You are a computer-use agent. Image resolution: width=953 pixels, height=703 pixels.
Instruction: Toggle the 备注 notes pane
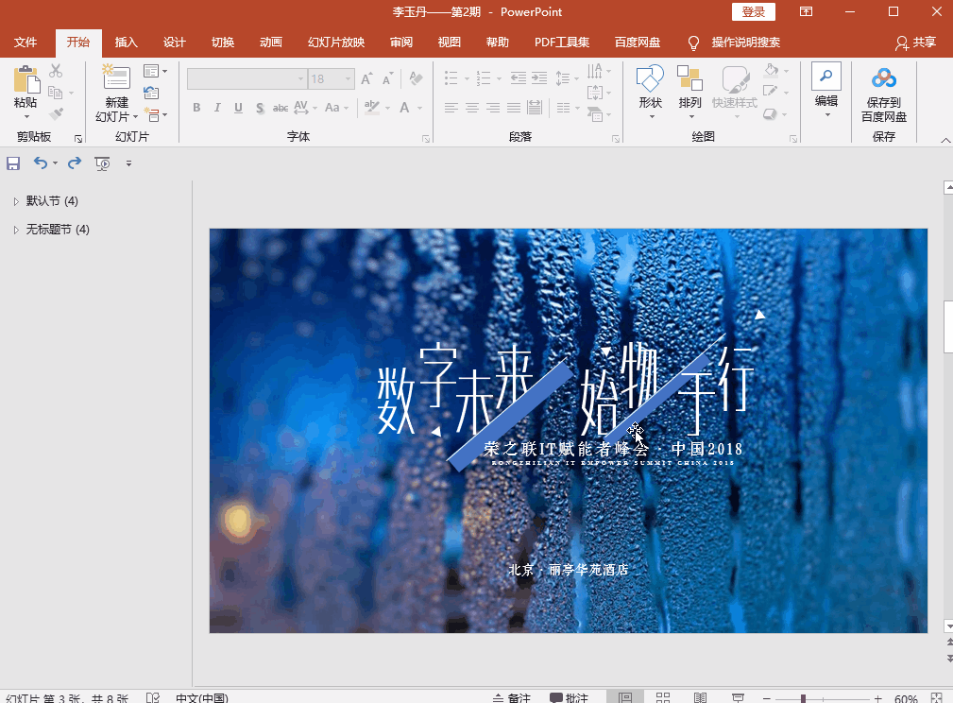[512, 697]
